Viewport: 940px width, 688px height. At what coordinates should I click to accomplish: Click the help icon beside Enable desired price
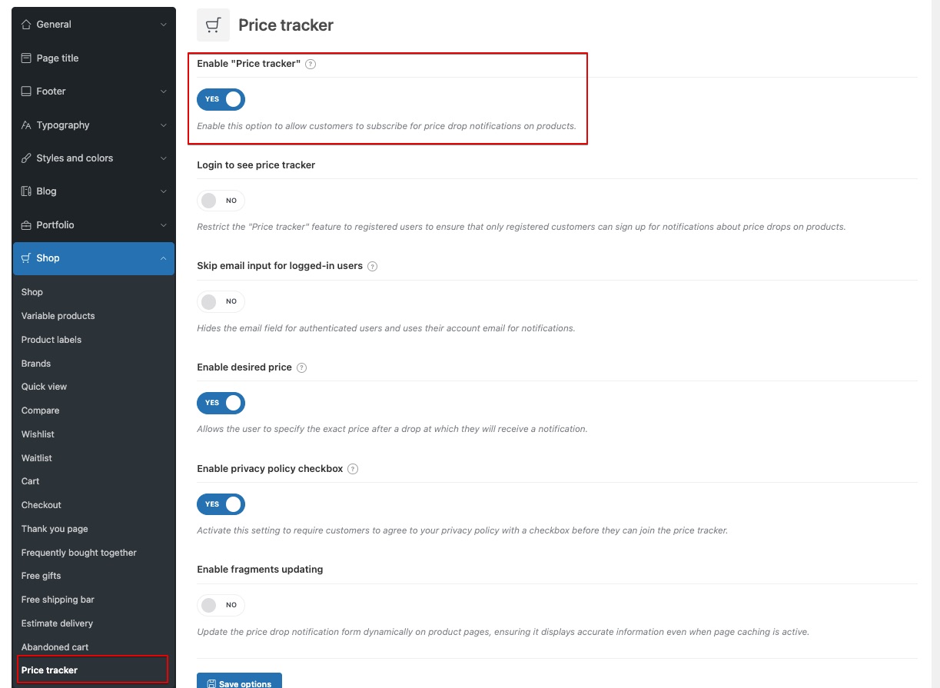coord(301,368)
